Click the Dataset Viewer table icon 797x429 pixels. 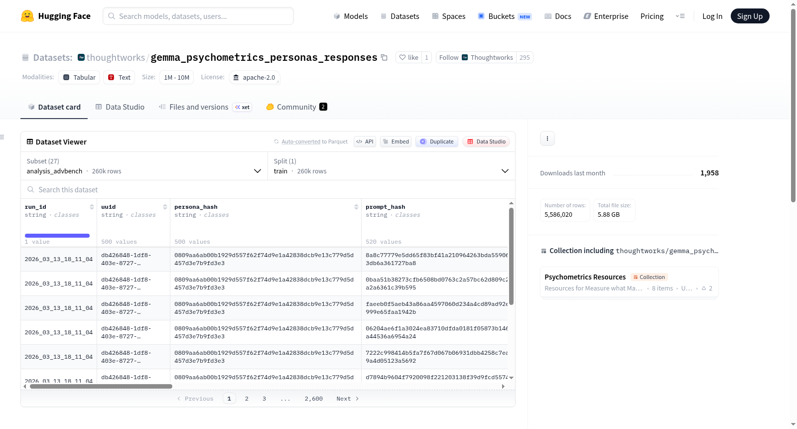point(30,142)
